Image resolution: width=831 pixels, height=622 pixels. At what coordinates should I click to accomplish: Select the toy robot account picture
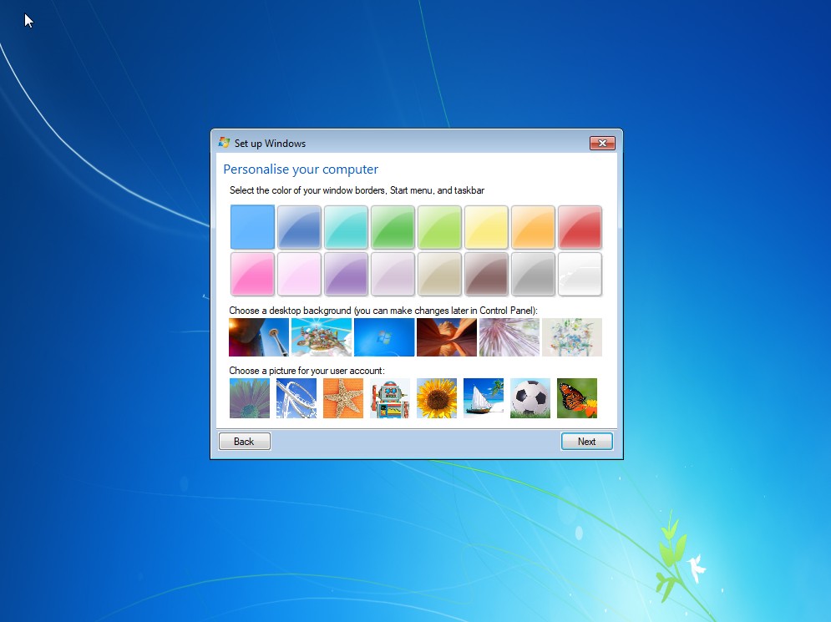coord(390,398)
